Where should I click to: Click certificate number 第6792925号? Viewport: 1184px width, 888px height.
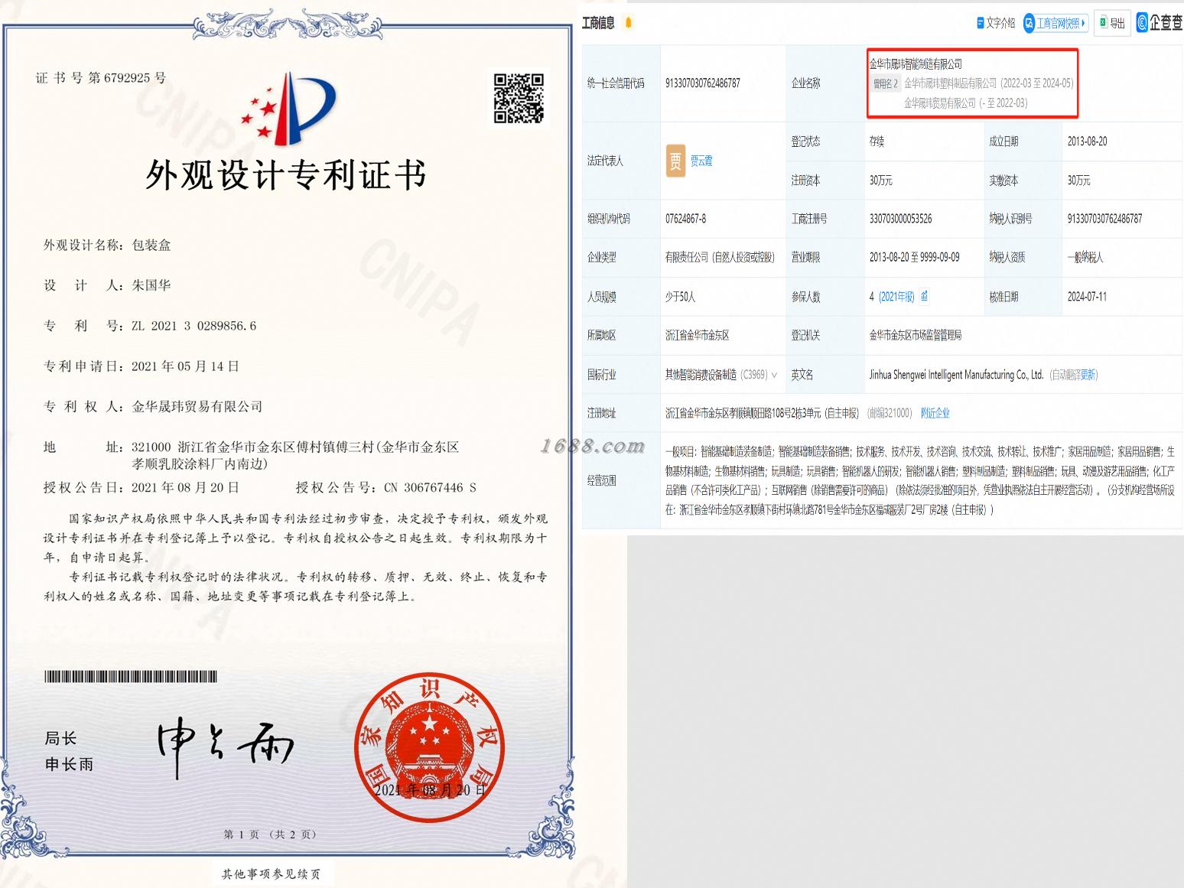[x=127, y=78]
